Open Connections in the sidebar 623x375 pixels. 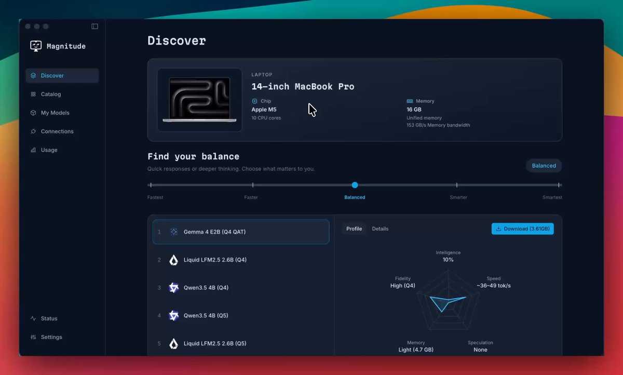[62, 131]
